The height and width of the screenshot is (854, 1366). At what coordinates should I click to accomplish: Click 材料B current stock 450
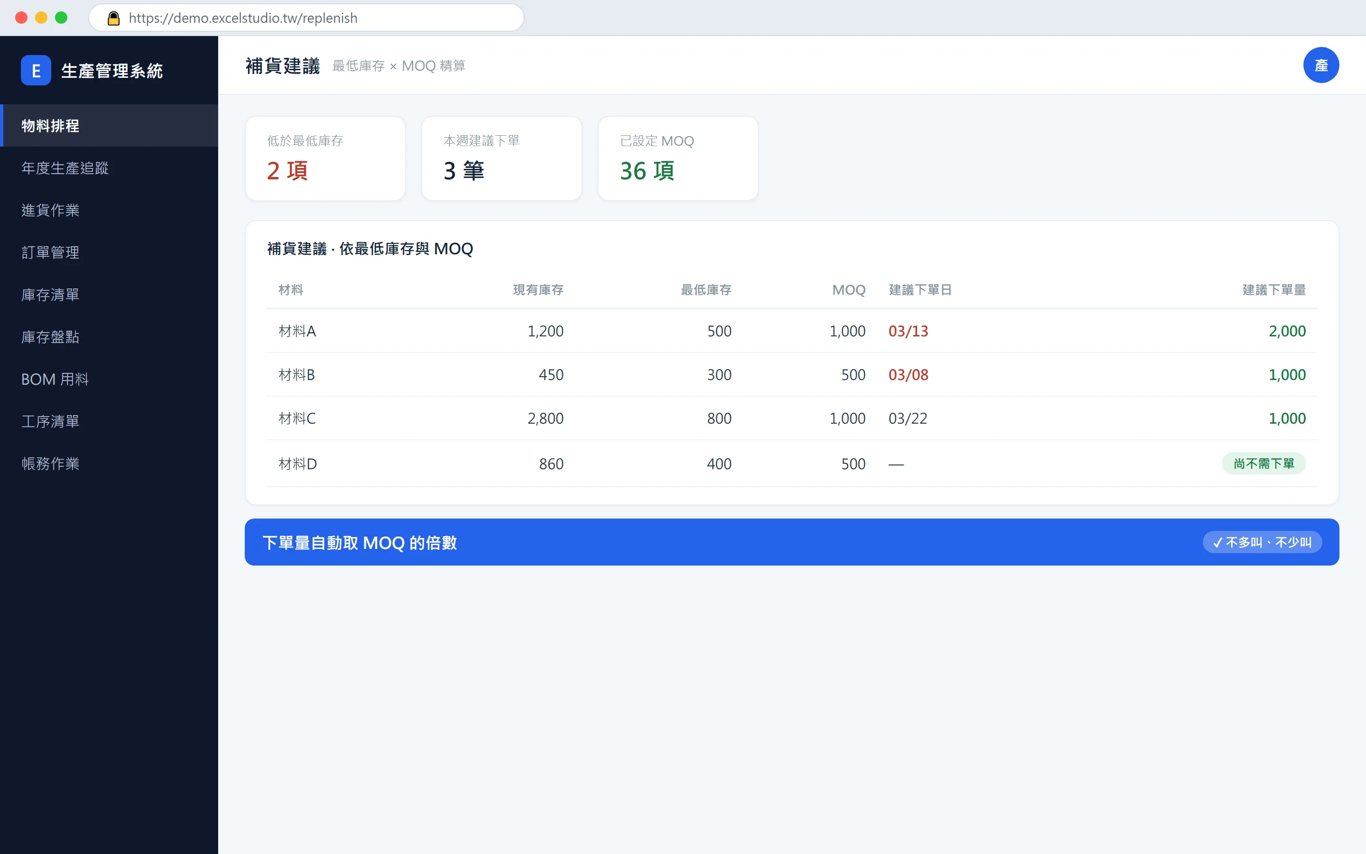coord(551,374)
